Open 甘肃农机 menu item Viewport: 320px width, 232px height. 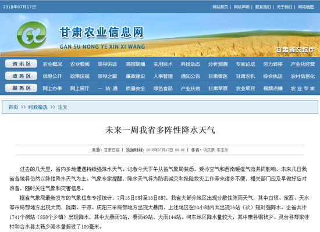[x=246, y=76]
